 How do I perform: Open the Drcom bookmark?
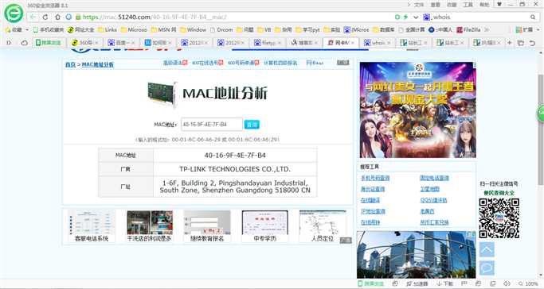(221, 29)
